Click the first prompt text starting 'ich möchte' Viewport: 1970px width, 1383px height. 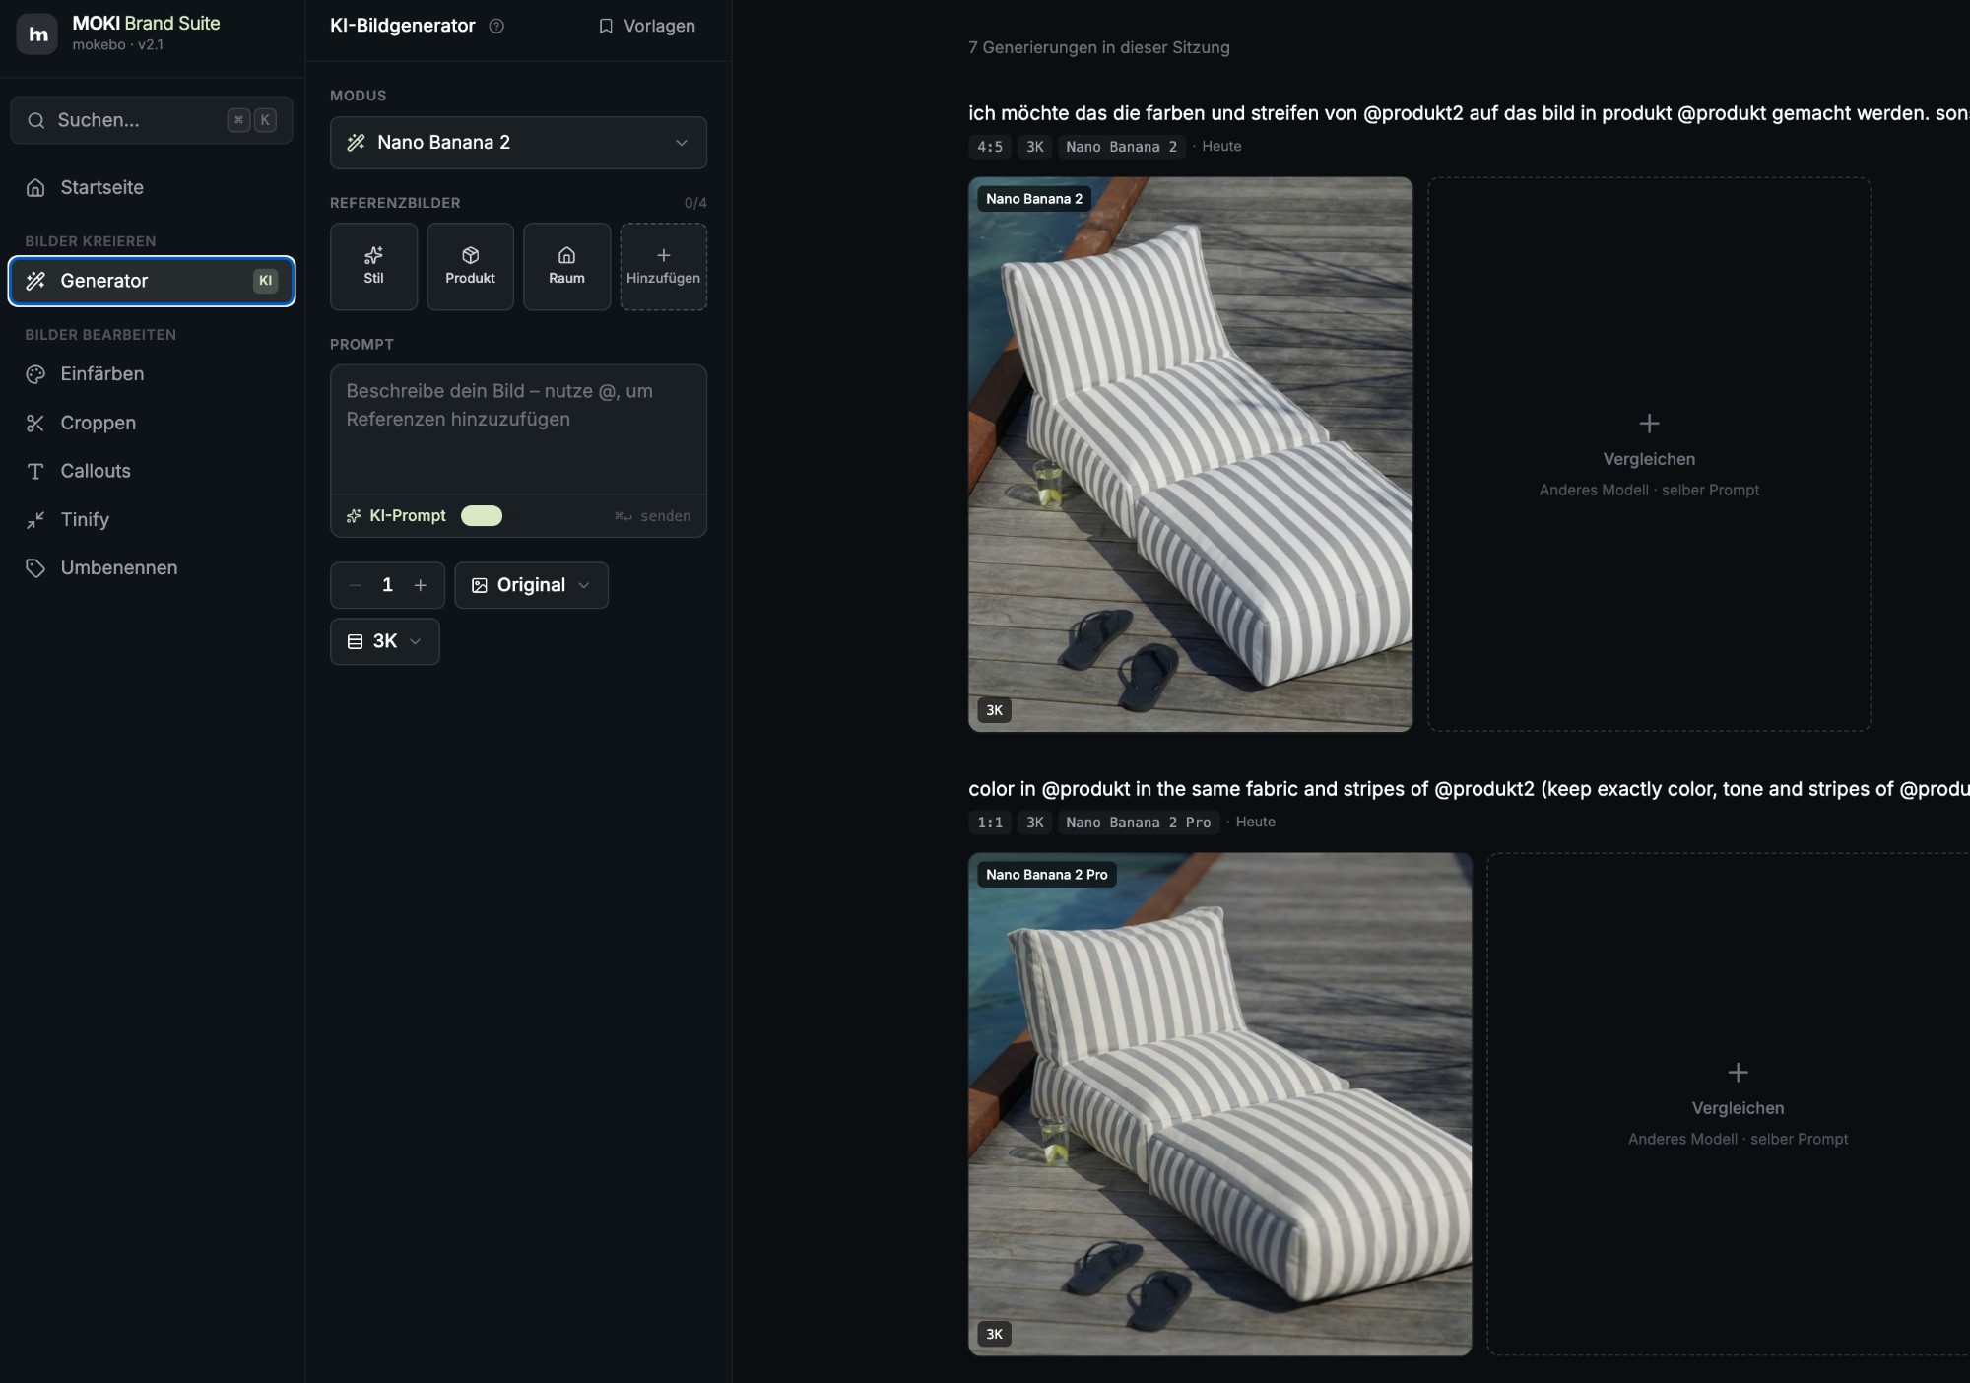[x=1469, y=113]
